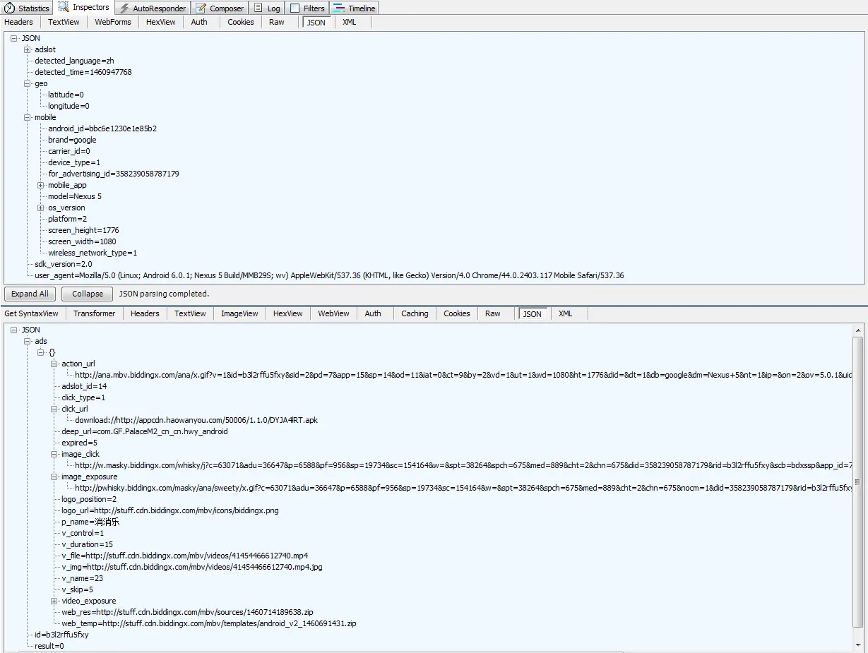Expand the mobile_app node
Screen dimensions: 868x653
[41, 185]
